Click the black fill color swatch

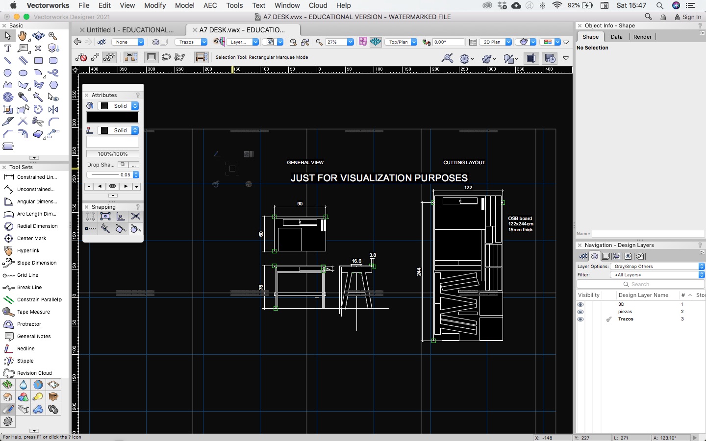point(113,118)
